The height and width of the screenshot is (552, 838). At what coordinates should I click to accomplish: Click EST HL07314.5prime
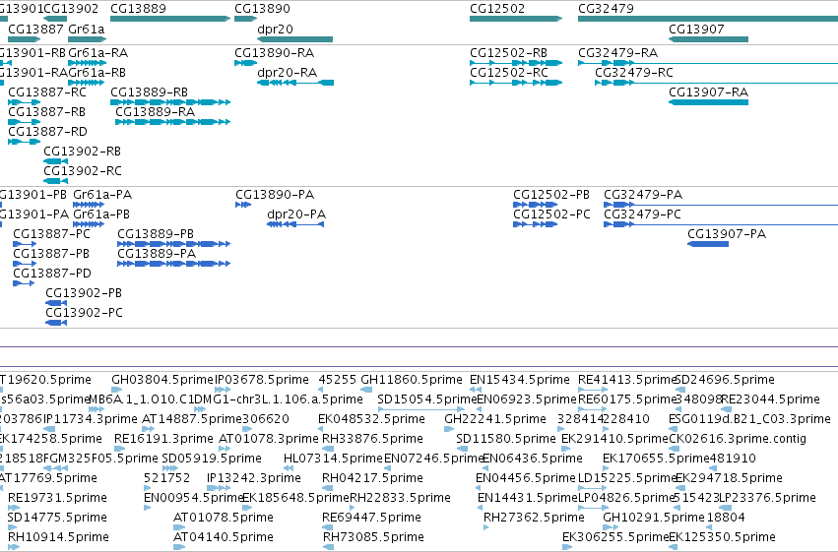click(x=334, y=459)
